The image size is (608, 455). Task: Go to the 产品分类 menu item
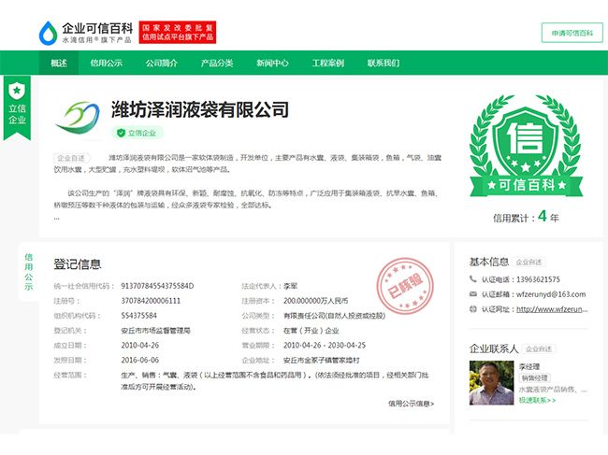pos(217,63)
